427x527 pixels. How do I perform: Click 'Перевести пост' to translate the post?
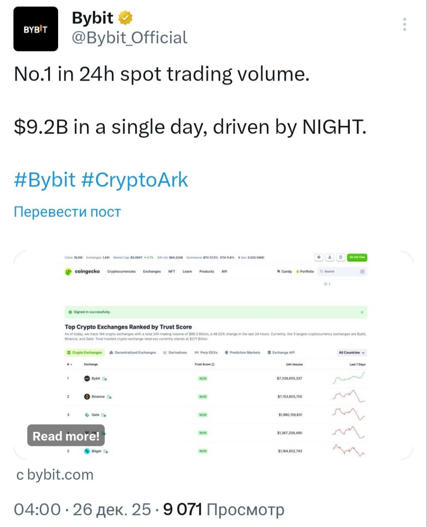pos(67,212)
